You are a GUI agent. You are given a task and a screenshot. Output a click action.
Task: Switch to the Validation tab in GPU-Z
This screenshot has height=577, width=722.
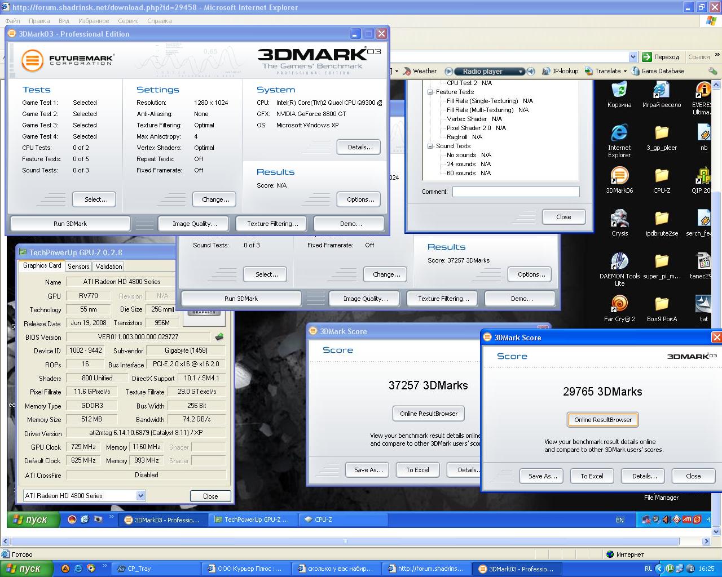(109, 267)
